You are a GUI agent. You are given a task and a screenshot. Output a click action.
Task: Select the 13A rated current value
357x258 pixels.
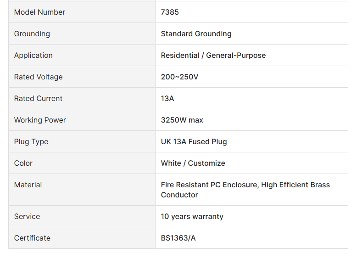coord(167,99)
